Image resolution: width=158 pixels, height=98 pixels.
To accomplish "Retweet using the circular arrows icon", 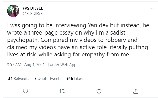I will click(62, 91).
